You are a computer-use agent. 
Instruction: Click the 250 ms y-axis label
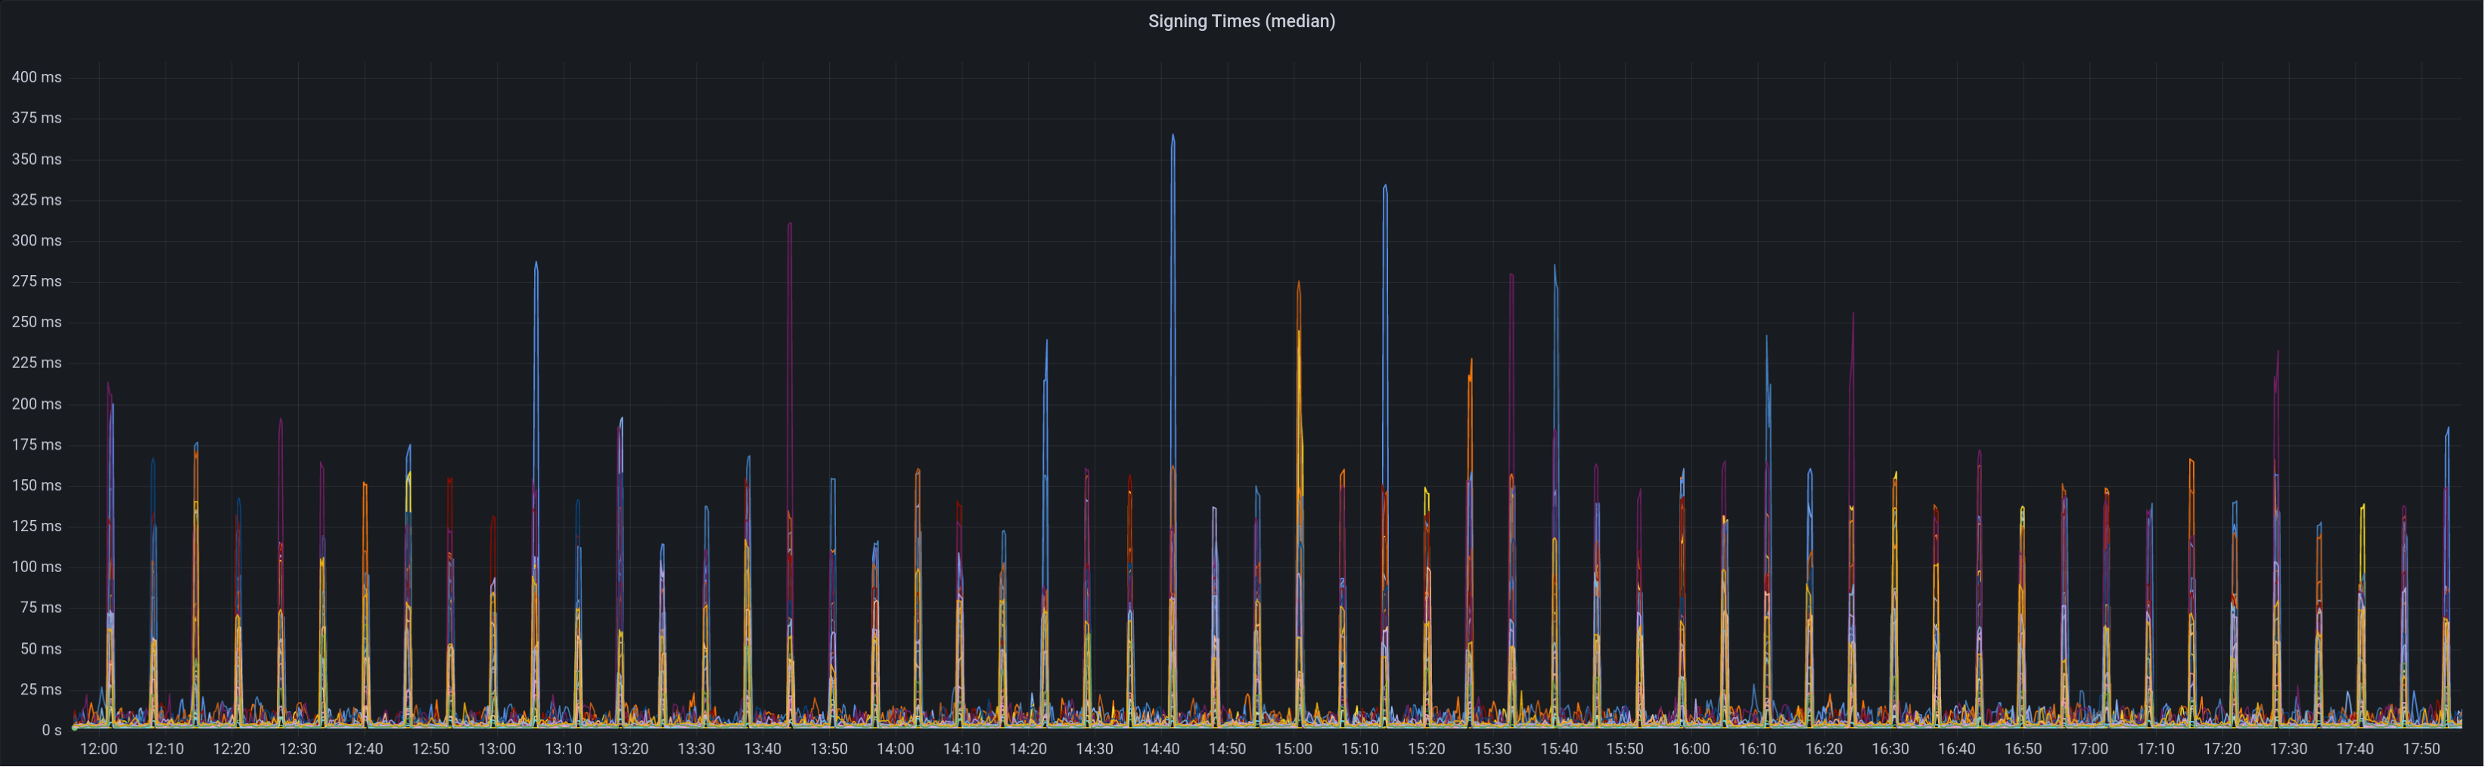click(37, 321)
